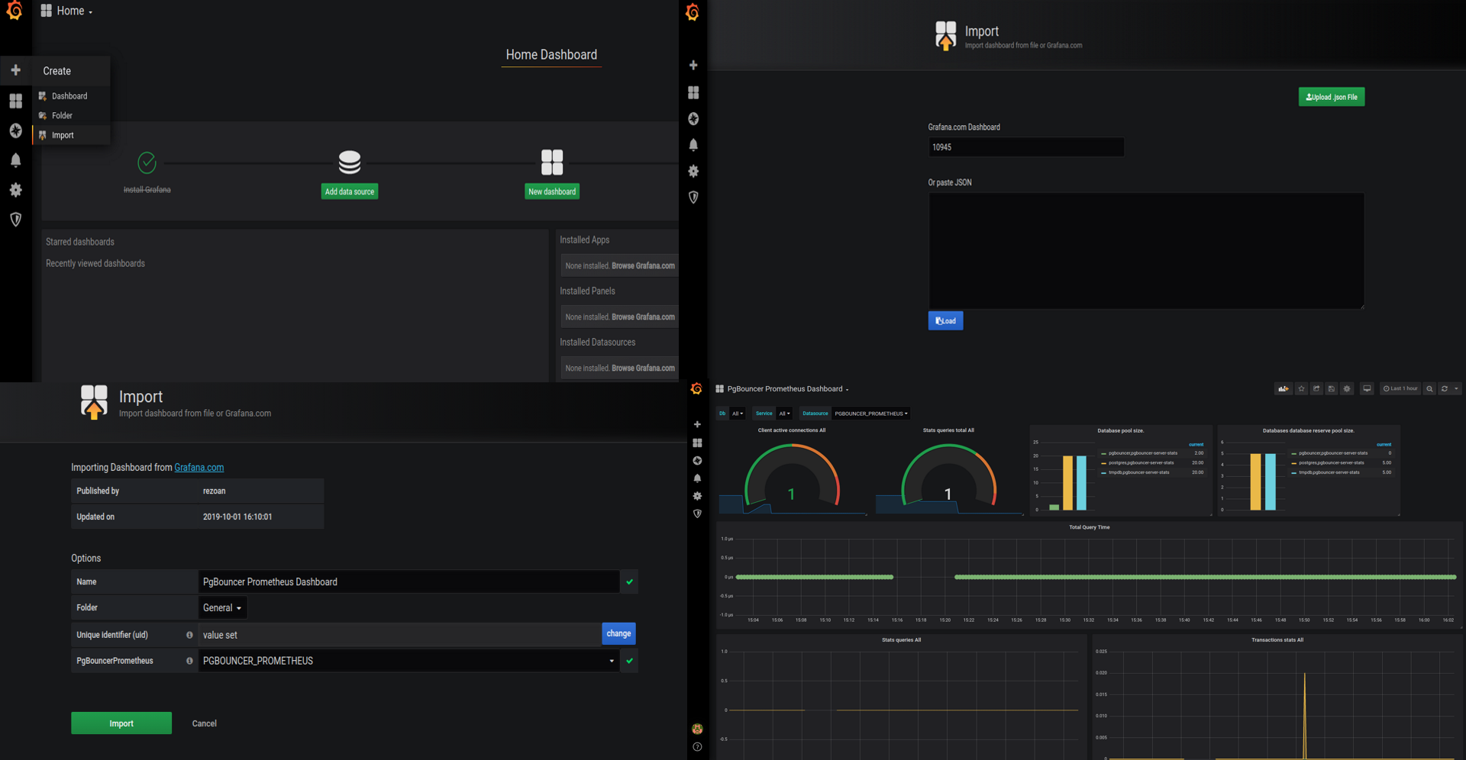Select Import from the Create menu

click(63, 135)
